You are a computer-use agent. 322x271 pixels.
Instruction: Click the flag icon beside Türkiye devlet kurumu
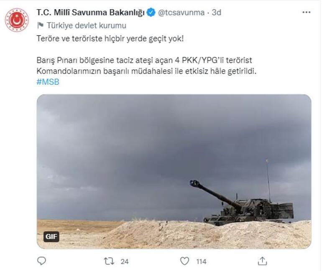[x=40, y=25]
